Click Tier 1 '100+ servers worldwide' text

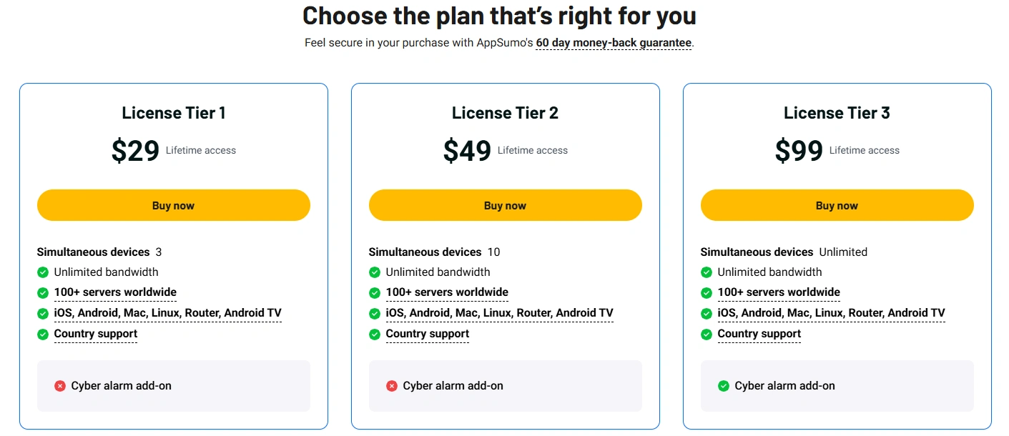click(x=115, y=292)
